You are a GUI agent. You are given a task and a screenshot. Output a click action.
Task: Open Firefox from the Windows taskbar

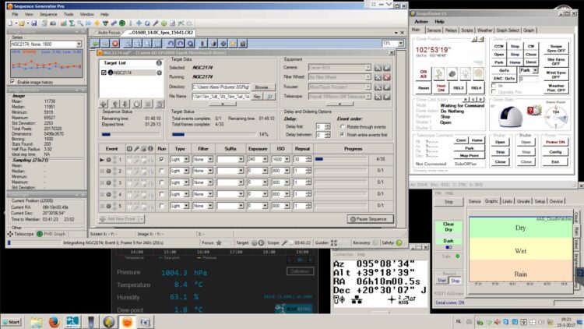point(55,321)
